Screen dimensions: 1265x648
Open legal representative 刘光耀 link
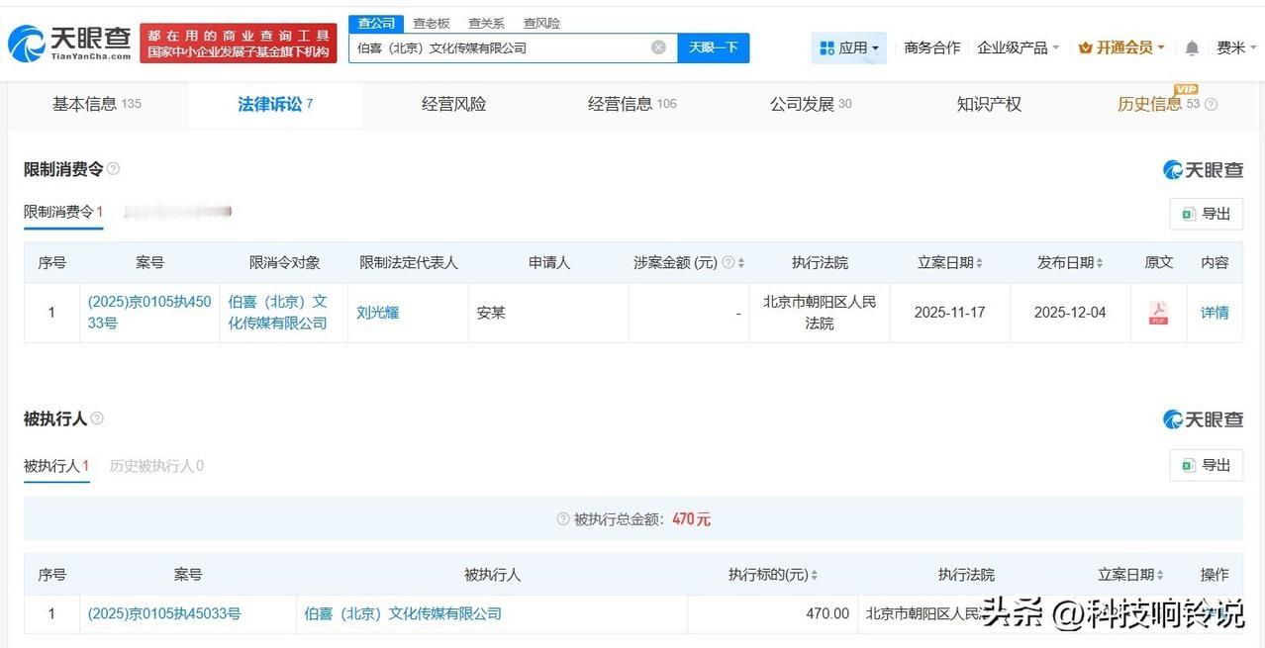click(378, 313)
